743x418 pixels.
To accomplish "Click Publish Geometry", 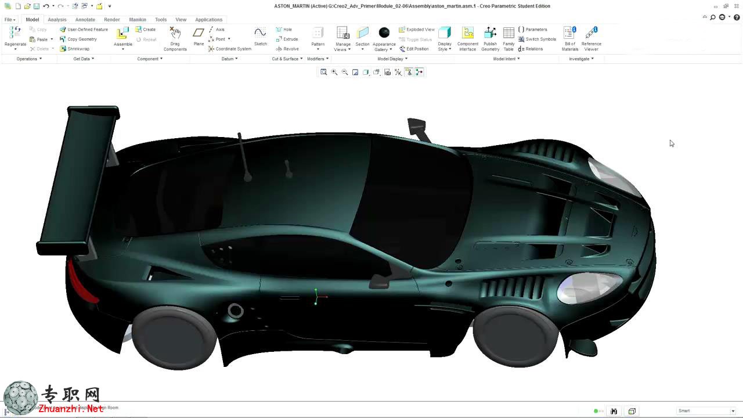I will pyautogui.click(x=490, y=39).
